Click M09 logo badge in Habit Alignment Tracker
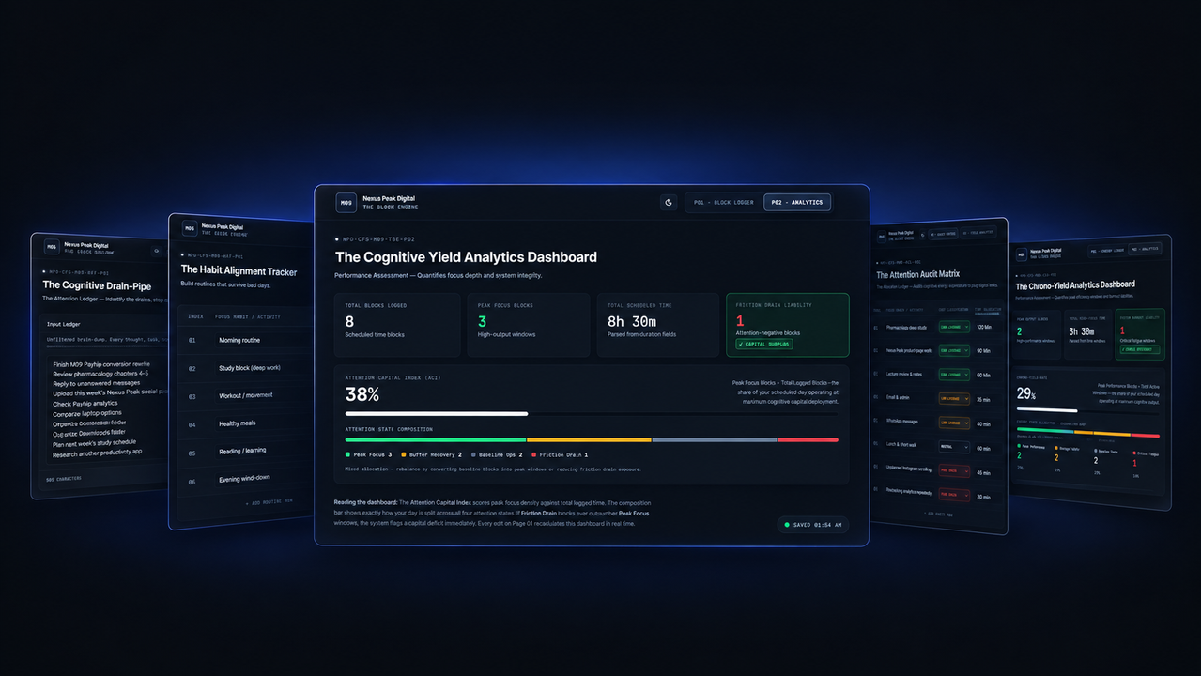1201x676 pixels. 190,227
